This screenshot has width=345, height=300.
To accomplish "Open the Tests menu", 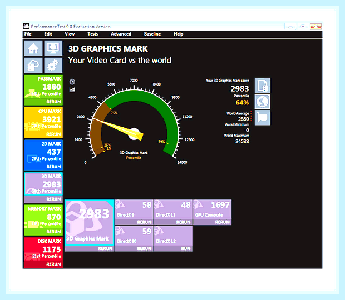I will (x=92, y=34).
